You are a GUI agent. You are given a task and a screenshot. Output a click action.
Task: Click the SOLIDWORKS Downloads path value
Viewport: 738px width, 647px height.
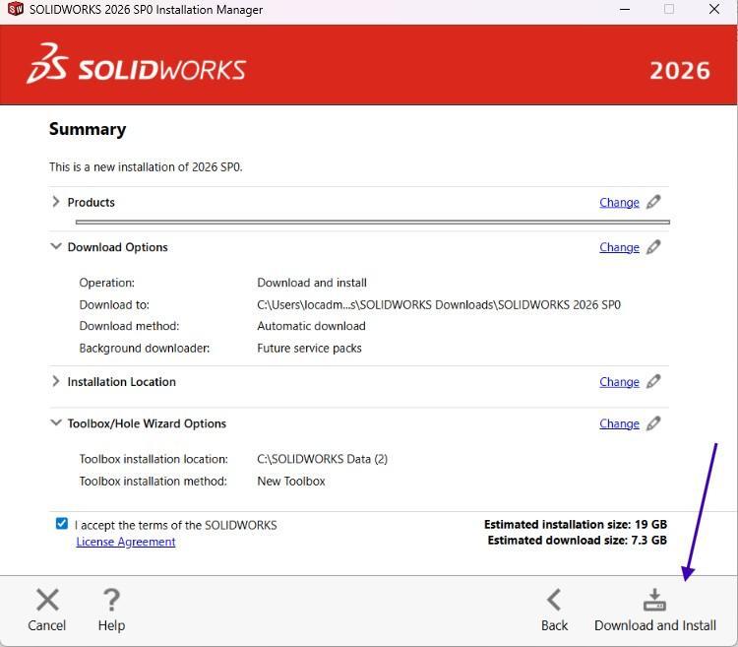pyautogui.click(x=439, y=304)
